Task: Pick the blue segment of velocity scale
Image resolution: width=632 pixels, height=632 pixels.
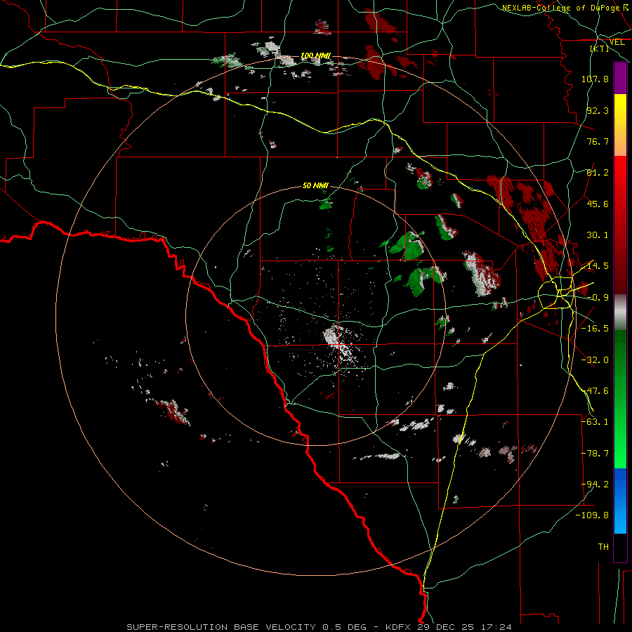Action: pos(620,501)
